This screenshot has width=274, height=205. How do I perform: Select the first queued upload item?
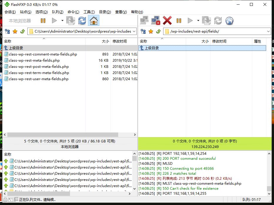[68, 161]
